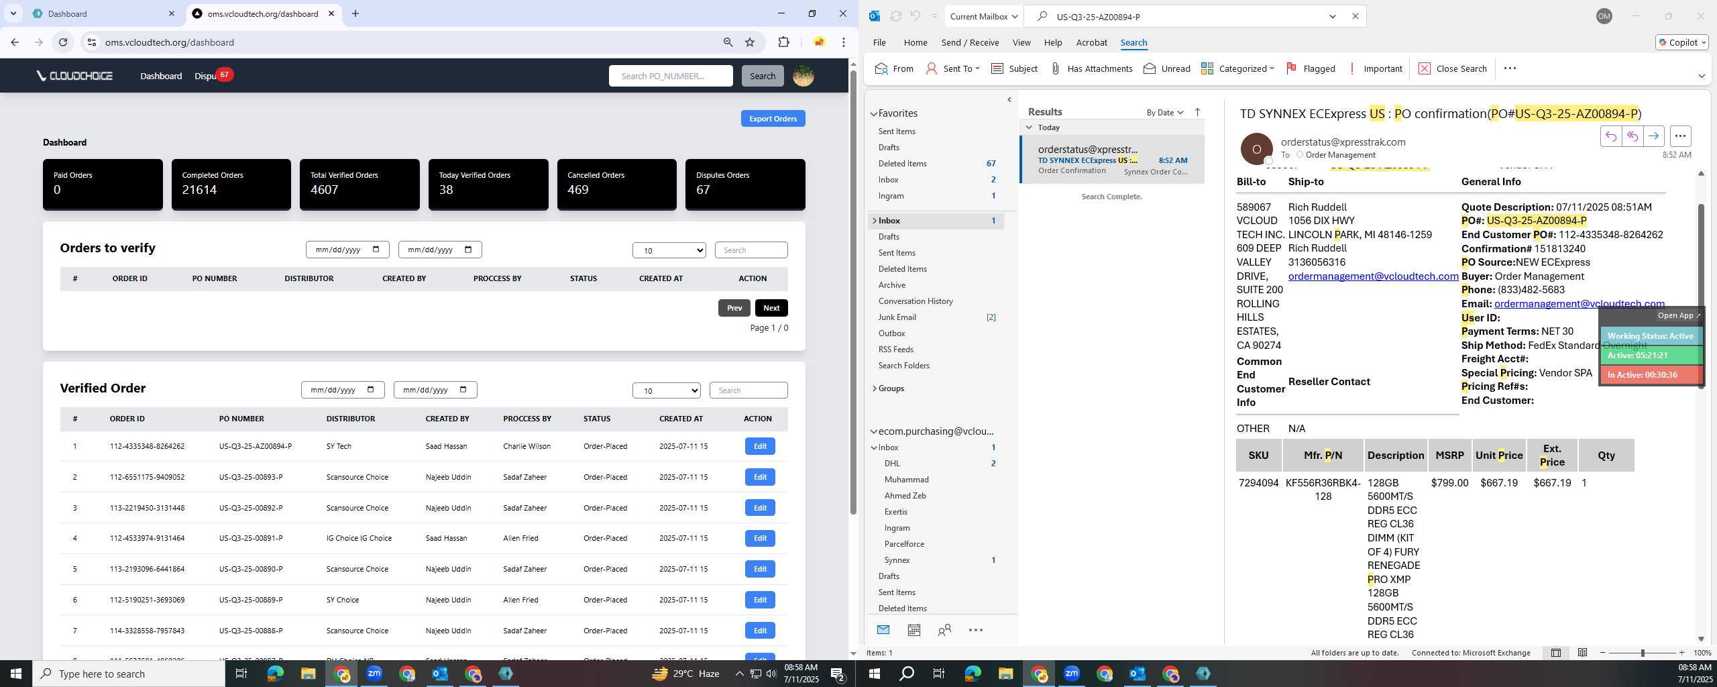This screenshot has height=687, width=1717.
Task: Open more actions ellipsis in email header
Action: (1680, 136)
